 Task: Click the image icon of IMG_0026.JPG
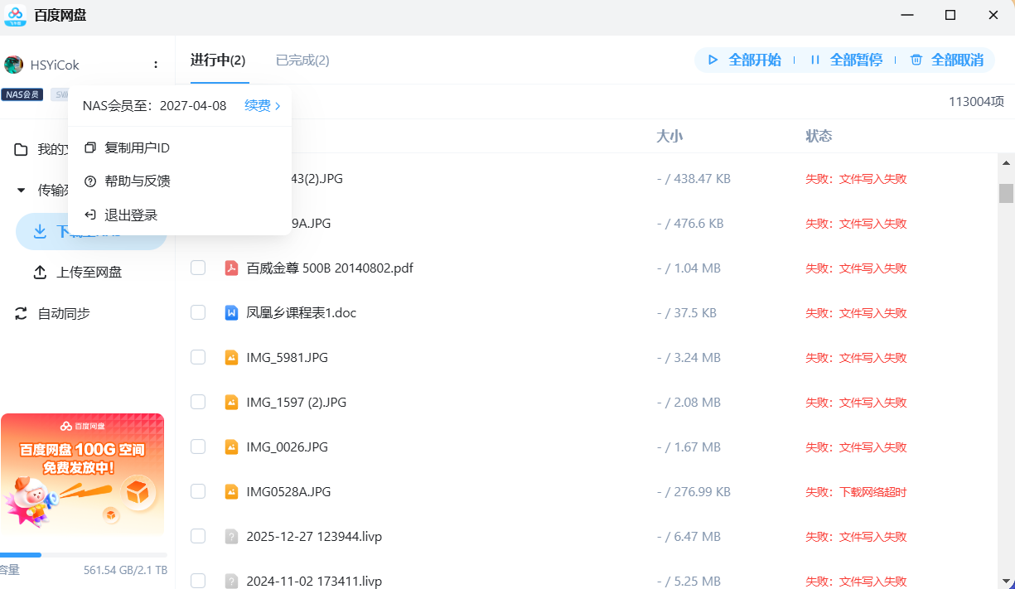232,447
